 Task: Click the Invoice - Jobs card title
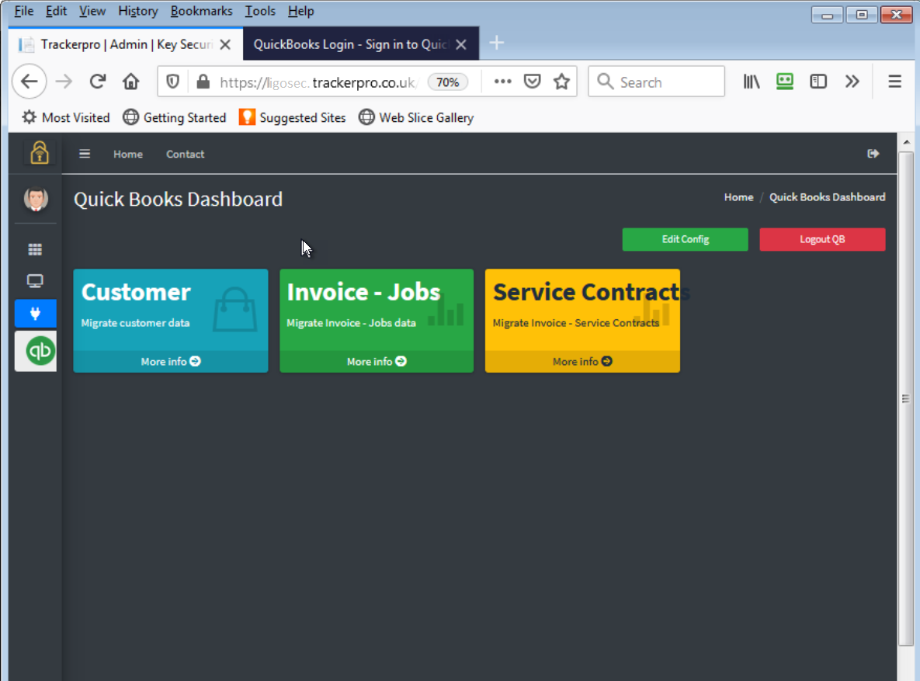click(x=364, y=292)
